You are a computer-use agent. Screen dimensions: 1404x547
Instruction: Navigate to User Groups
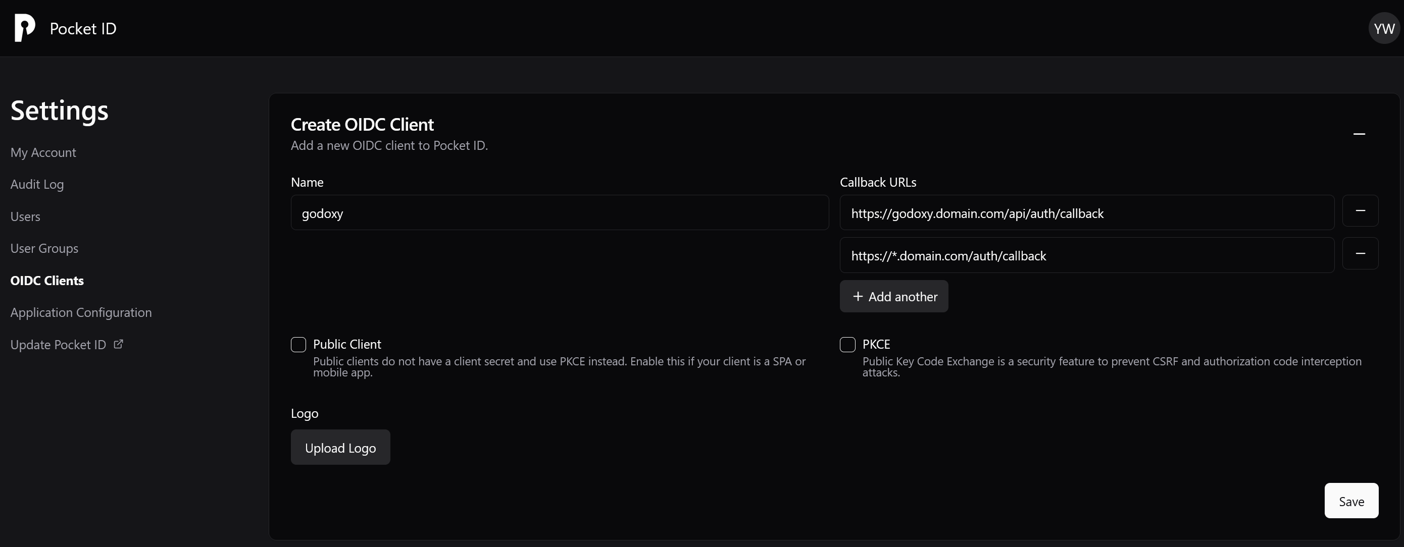coord(44,248)
